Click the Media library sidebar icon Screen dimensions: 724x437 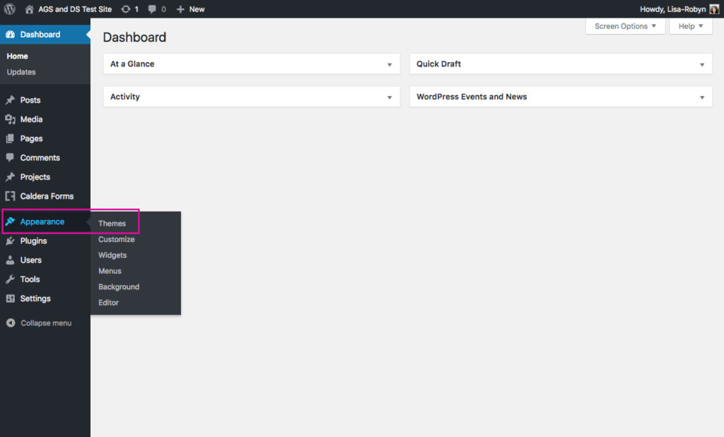pyautogui.click(x=10, y=120)
